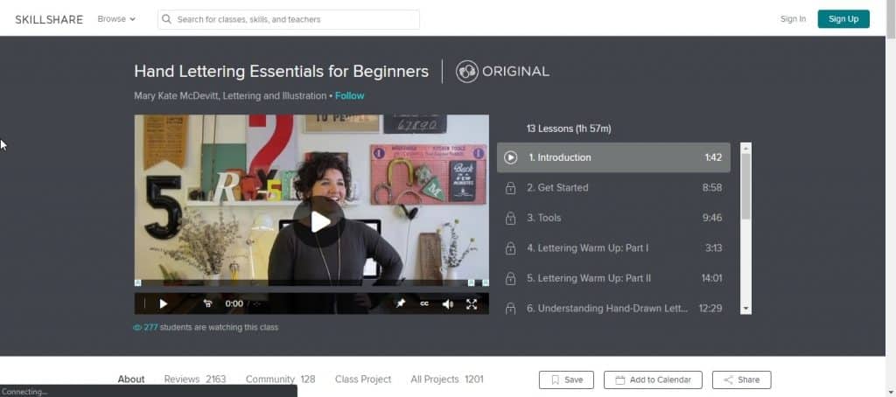This screenshot has height=397, width=896.
Task: Click the Sign Up button
Action: (x=843, y=19)
